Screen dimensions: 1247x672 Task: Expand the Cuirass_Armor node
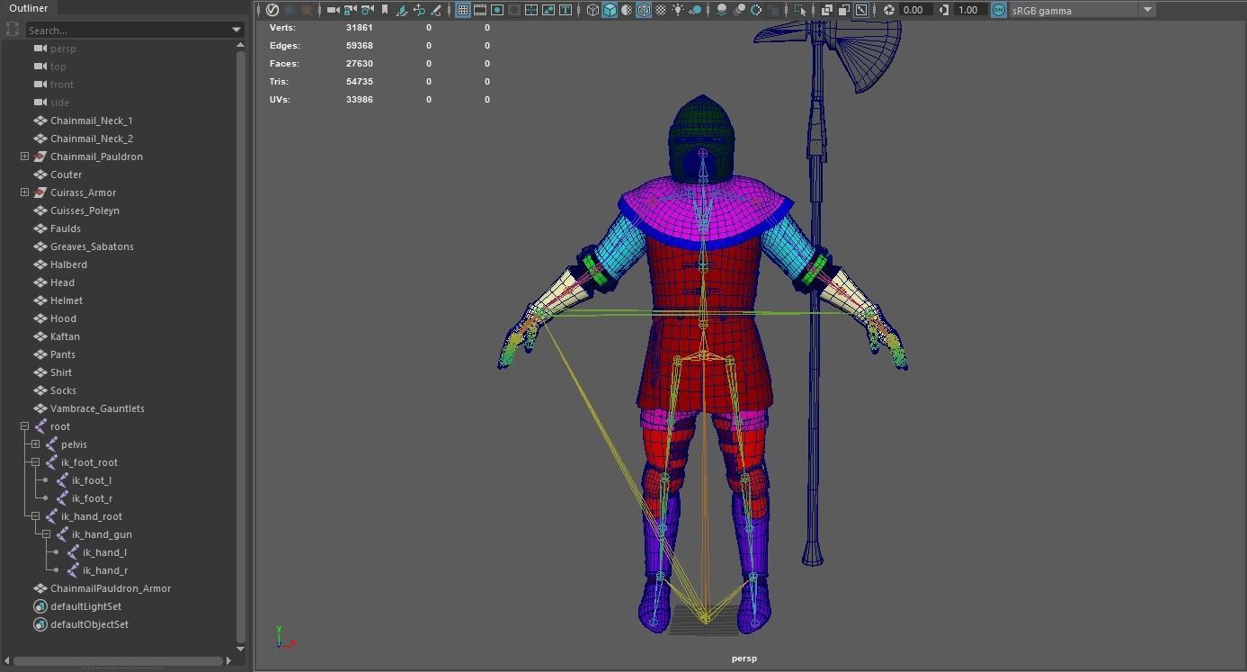pos(24,193)
